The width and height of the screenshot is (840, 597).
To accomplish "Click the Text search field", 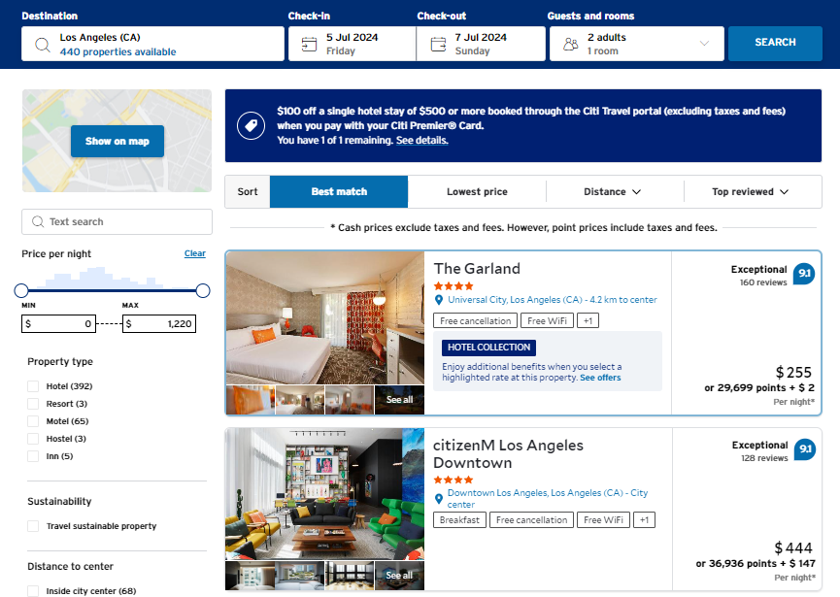I will pos(117,221).
